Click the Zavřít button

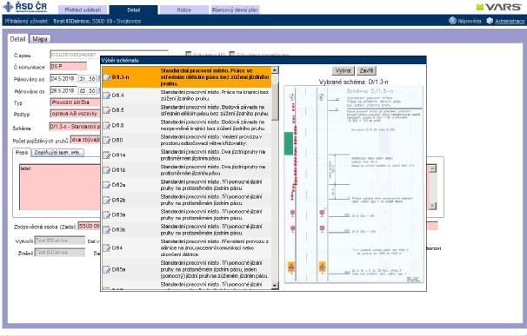pos(366,70)
